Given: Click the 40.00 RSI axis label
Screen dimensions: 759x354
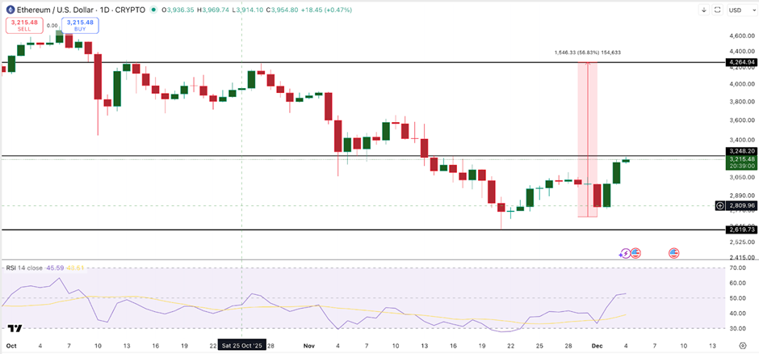Looking at the screenshot, I should pyautogui.click(x=739, y=314).
